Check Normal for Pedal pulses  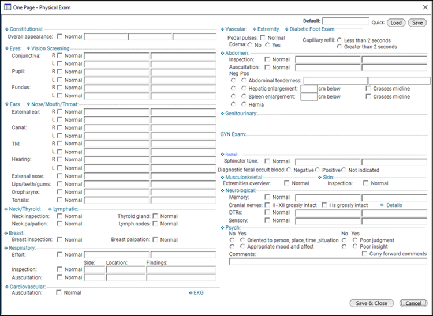(263, 38)
